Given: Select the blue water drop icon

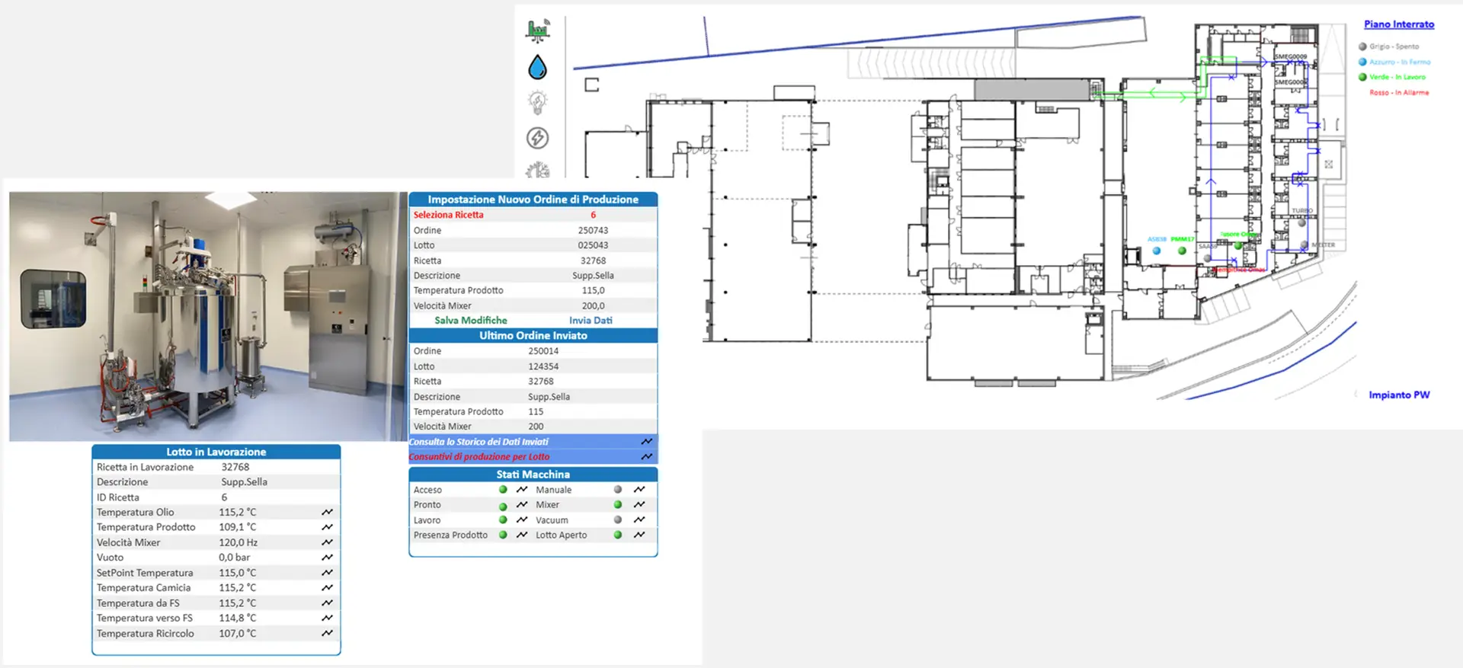Looking at the screenshot, I should click(x=538, y=67).
